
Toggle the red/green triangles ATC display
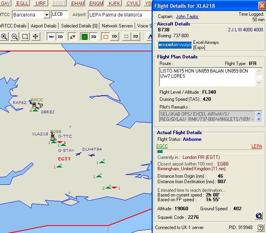72,36
